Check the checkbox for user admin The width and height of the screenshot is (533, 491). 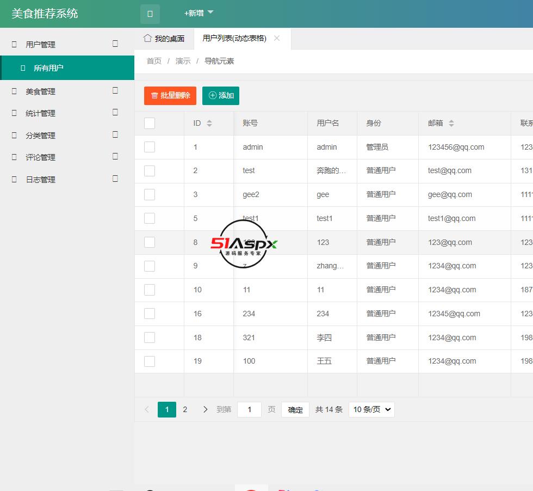pyautogui.click(x=149, y=147)
